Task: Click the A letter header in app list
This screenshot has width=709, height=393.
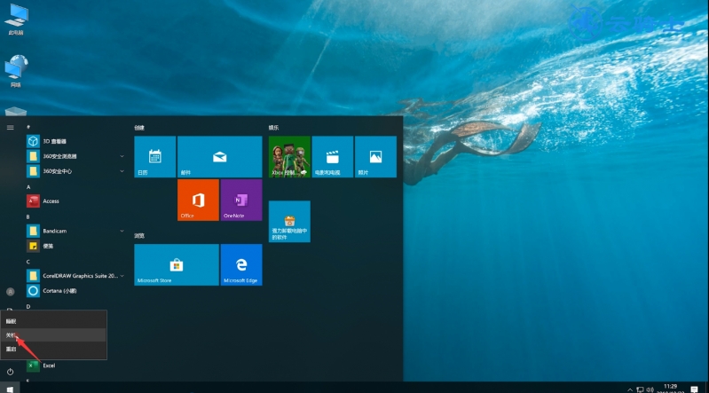Action: click(28, 187)
